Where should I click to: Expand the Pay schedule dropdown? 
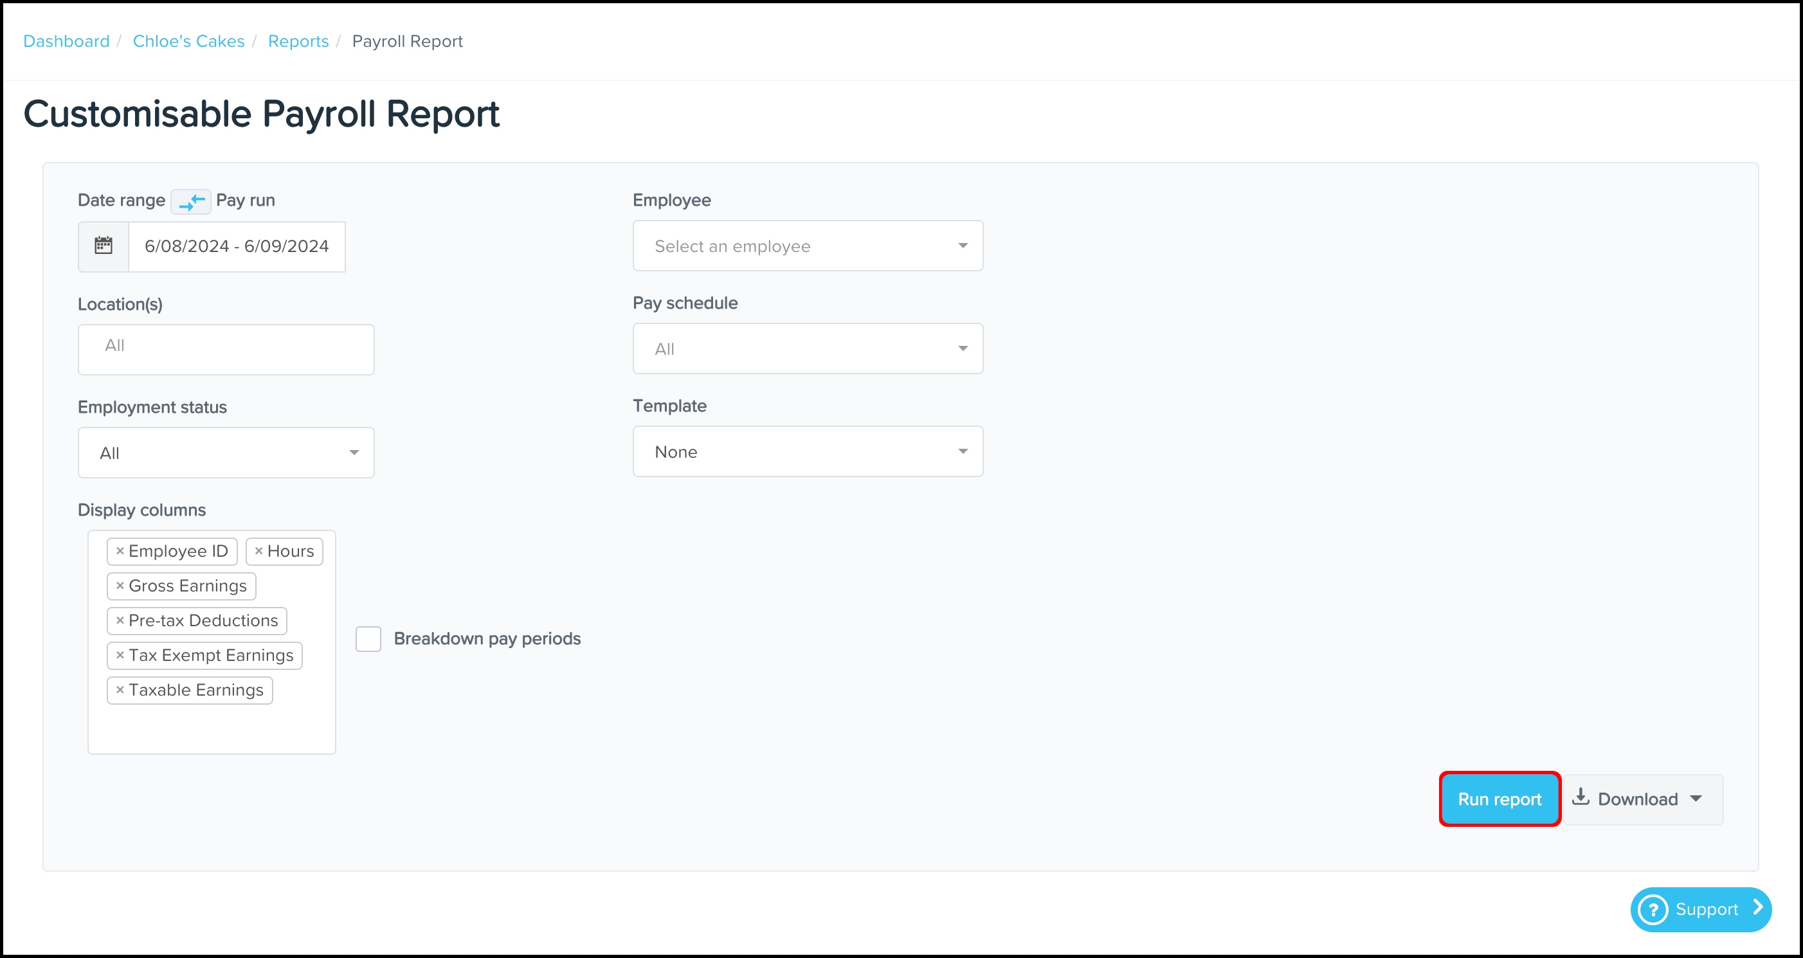click(x=807, y=348)
